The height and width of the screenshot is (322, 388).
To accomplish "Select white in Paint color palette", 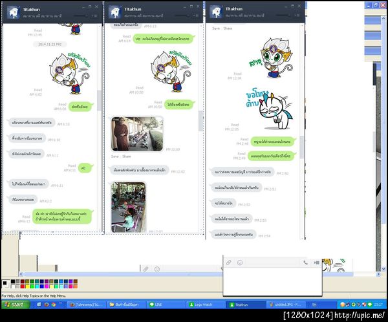I will pyautogui.click(x=13, y=286).
